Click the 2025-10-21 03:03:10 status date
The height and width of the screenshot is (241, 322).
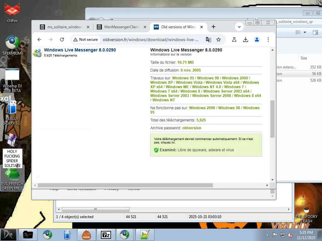205,217
